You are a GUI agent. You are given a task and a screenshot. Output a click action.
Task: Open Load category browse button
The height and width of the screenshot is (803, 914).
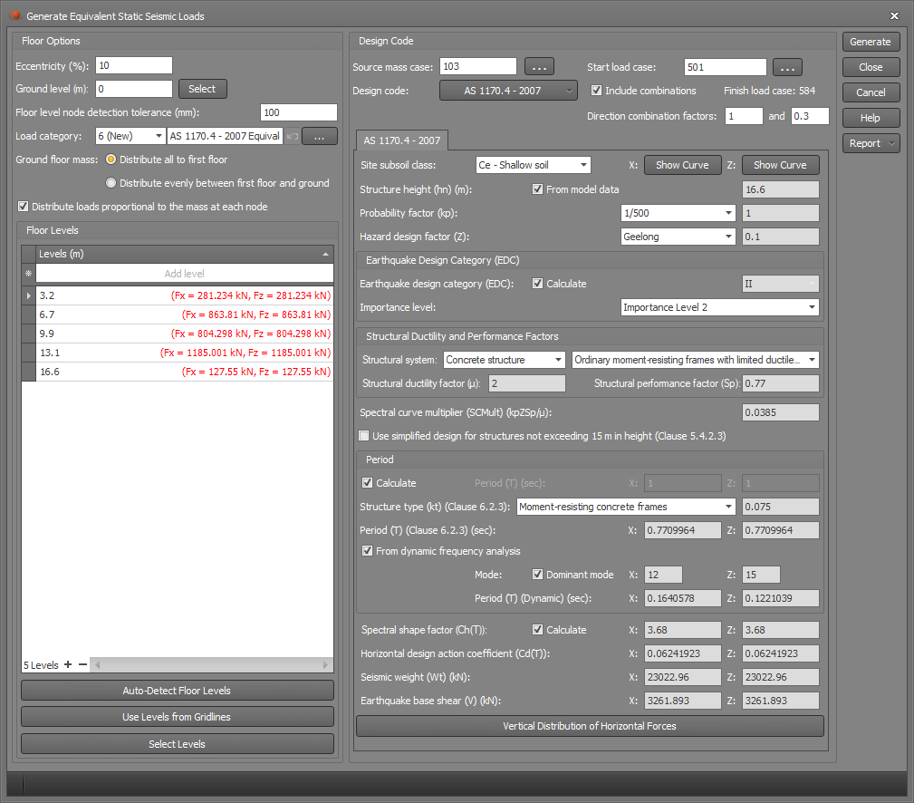coord(320,136)
